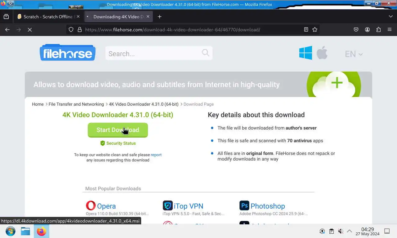Click the search magnifier icon

point(205,53)
